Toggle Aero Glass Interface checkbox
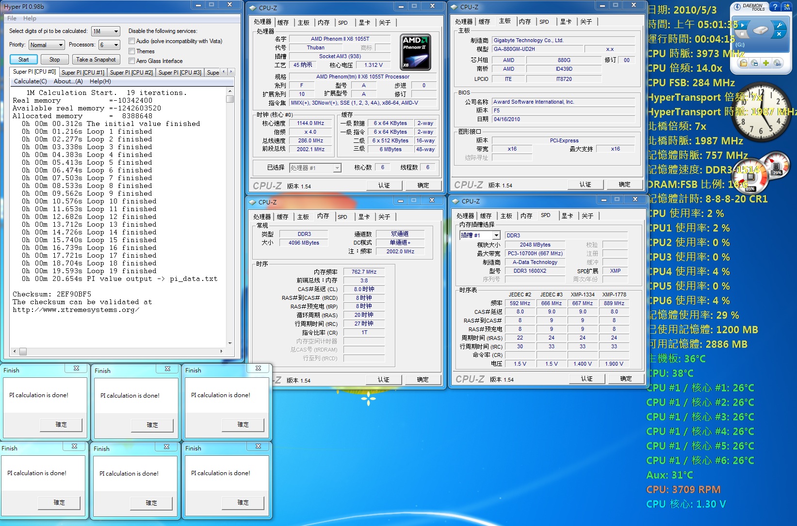 131,61
